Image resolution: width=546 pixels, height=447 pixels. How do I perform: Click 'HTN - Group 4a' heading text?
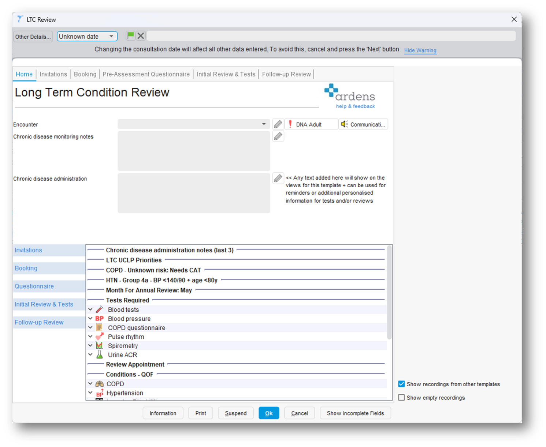coord(162,280)
